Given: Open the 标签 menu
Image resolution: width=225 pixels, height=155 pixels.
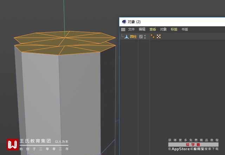Looking at the screenshot, I should coord(174,29).
